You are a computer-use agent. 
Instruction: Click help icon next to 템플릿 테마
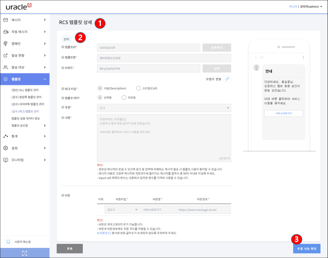(x=63, y=98)
